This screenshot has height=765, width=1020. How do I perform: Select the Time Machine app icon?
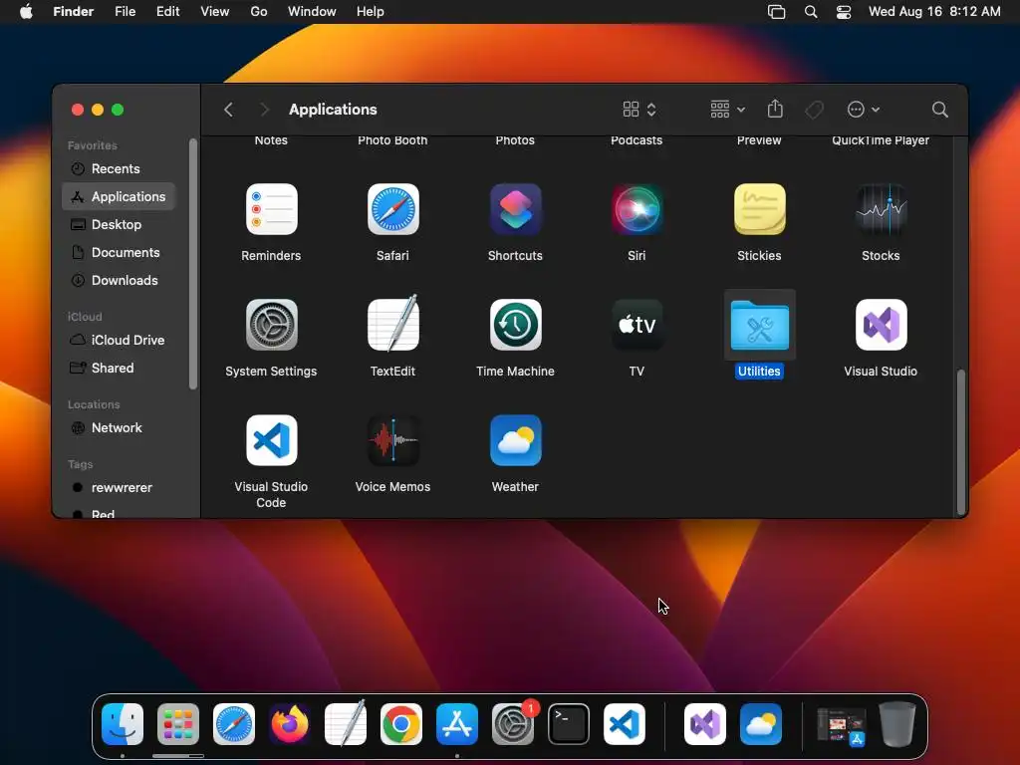[x=515, y=325]
